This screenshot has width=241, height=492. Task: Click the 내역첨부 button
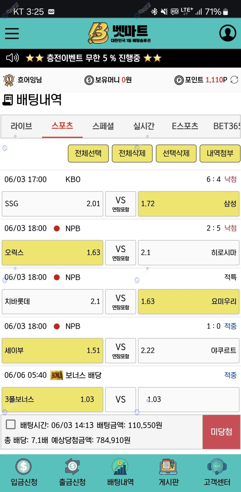(220, 153)
